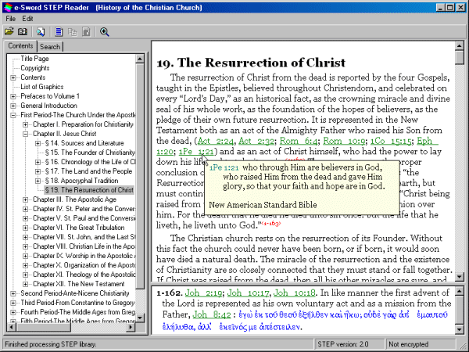Viewport: 469px width, 352px height.
Task: Expand § 18. Apocryphal Tradition node
Action: pos(38,181)
